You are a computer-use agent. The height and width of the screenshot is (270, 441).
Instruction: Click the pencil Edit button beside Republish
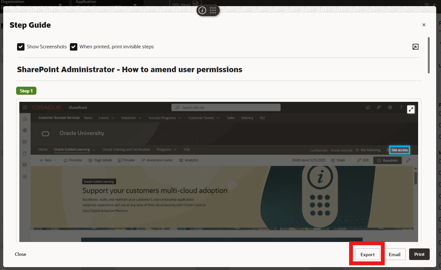pos(363,160)
